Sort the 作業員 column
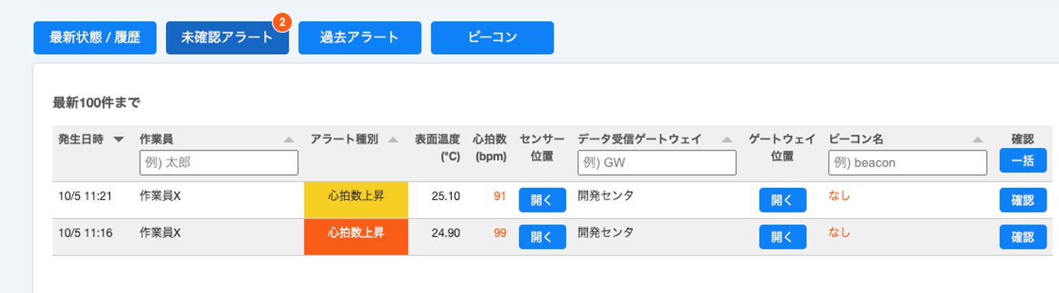This screenshot has width=1059, height=293. [289, 140]
